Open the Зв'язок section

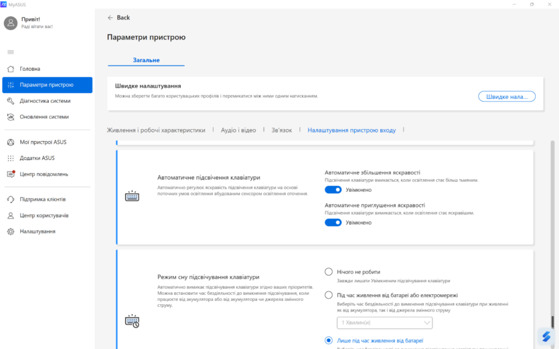pos(282,130)
